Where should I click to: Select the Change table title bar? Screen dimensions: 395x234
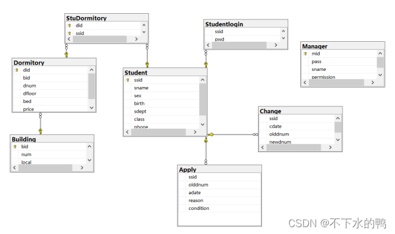coord(300,111)
